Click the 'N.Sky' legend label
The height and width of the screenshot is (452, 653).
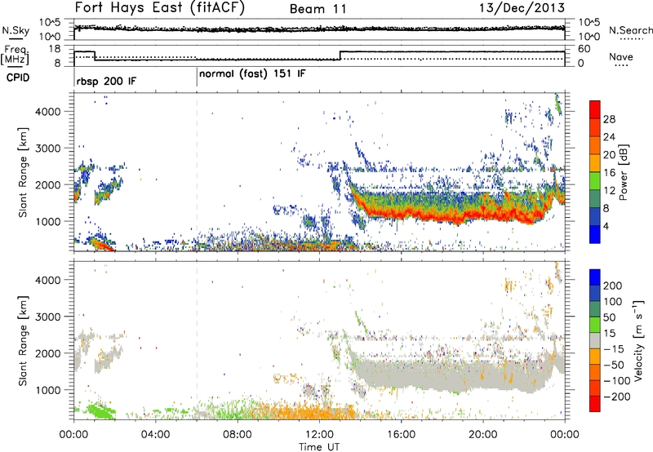pyautogui.click(x=16, y=30)
